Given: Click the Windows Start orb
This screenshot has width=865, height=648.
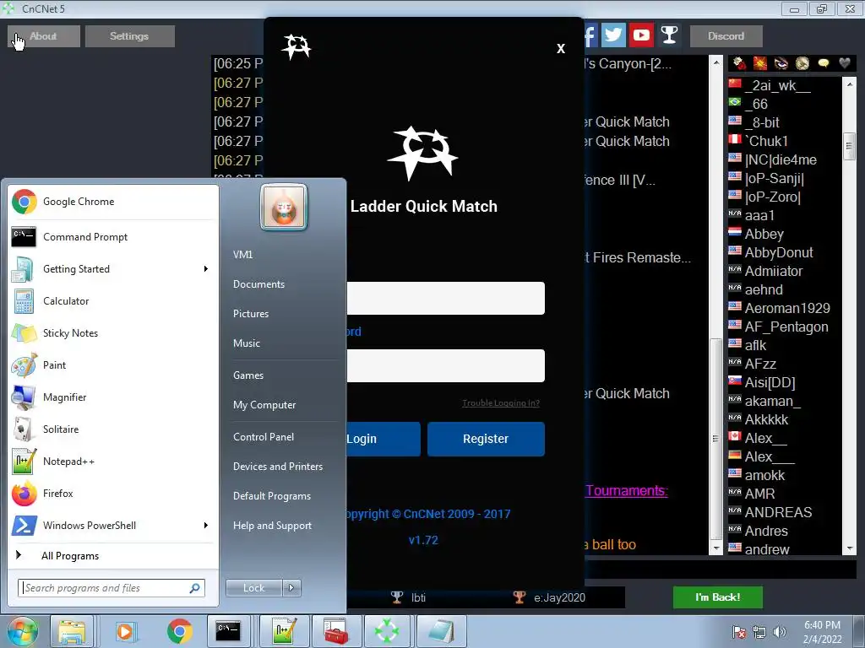Looking at the screenshot, I should pyautogui.click(x=22, y=631).
